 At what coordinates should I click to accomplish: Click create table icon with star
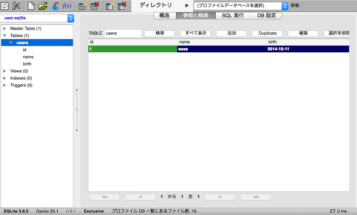[83, 6]
